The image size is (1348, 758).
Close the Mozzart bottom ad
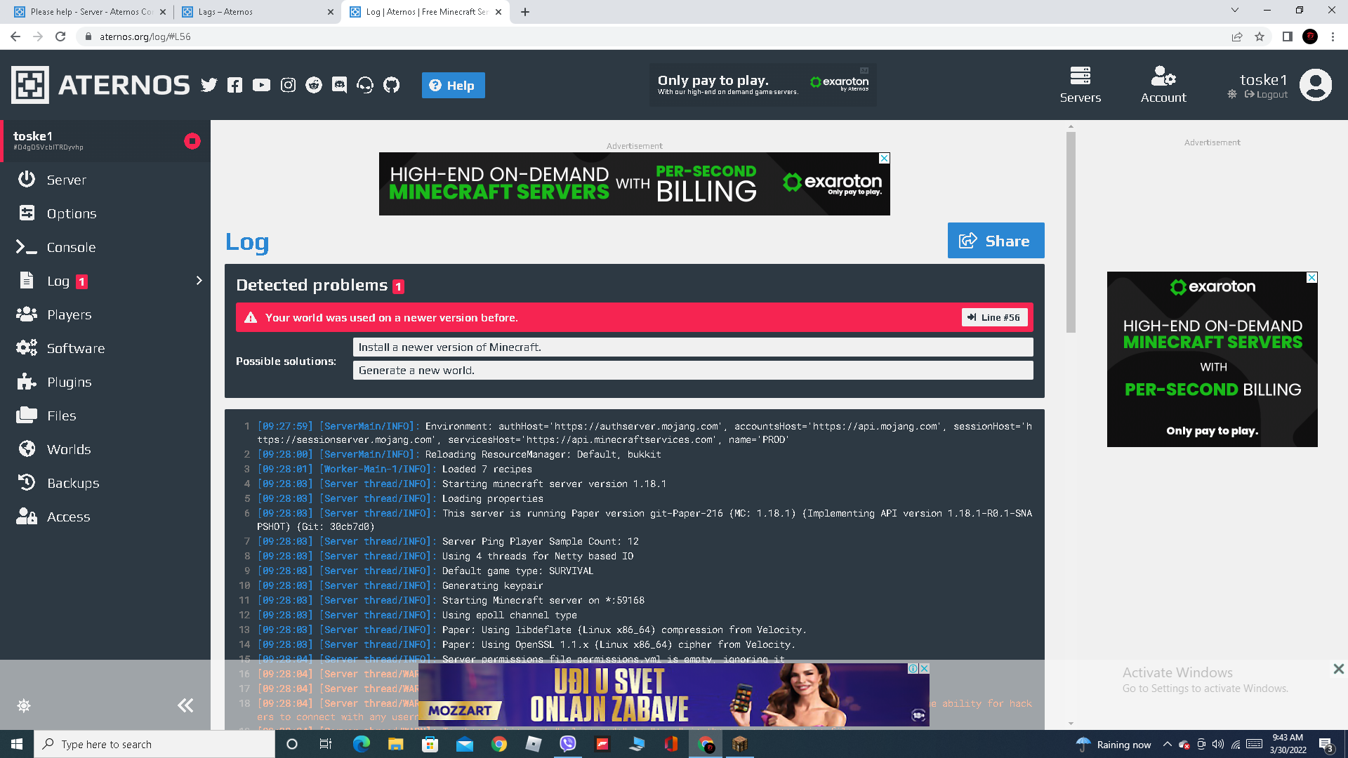point(925,669)
